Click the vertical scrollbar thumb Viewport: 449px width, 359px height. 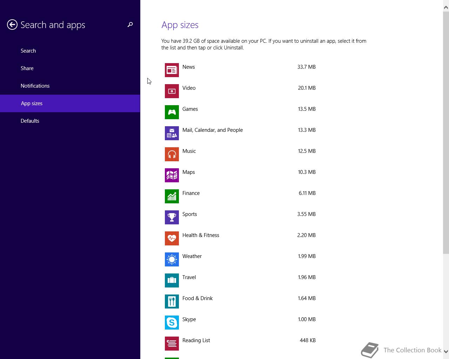point(446,133)
